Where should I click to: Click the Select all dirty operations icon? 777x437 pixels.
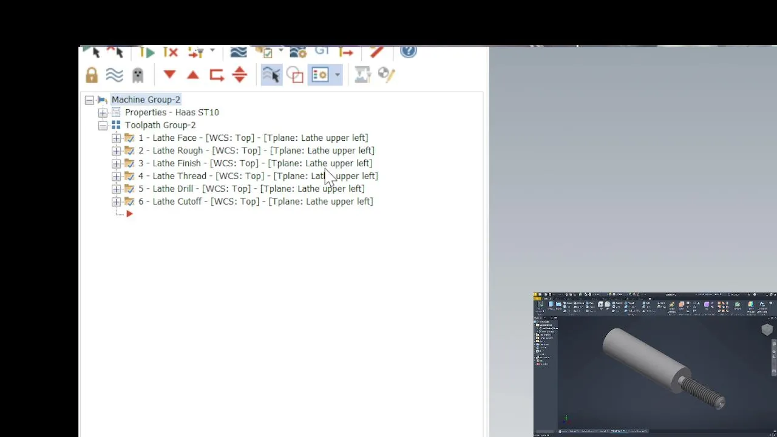[115, 53]
